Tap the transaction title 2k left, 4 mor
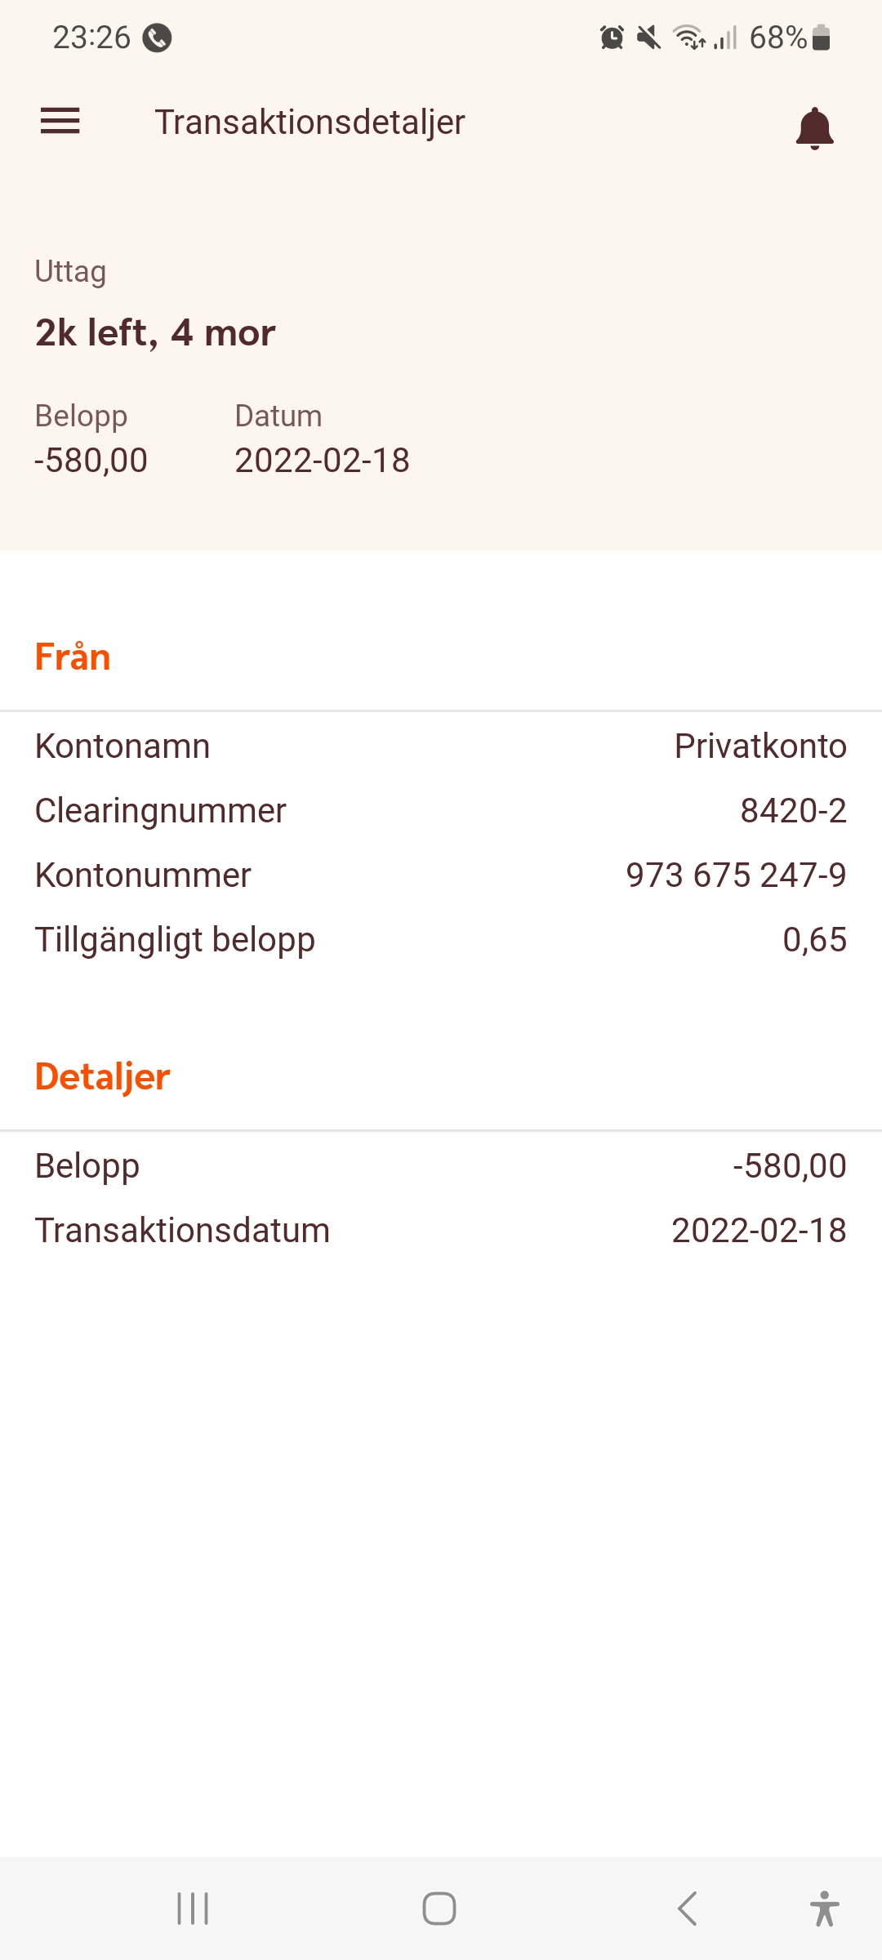The width and height of the screenshot is (882, 1960). coord(155,333)
